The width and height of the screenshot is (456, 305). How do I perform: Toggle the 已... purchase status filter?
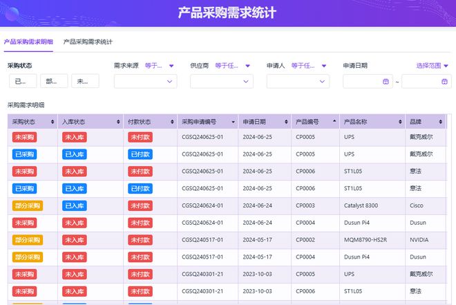[x=23, y=81]
